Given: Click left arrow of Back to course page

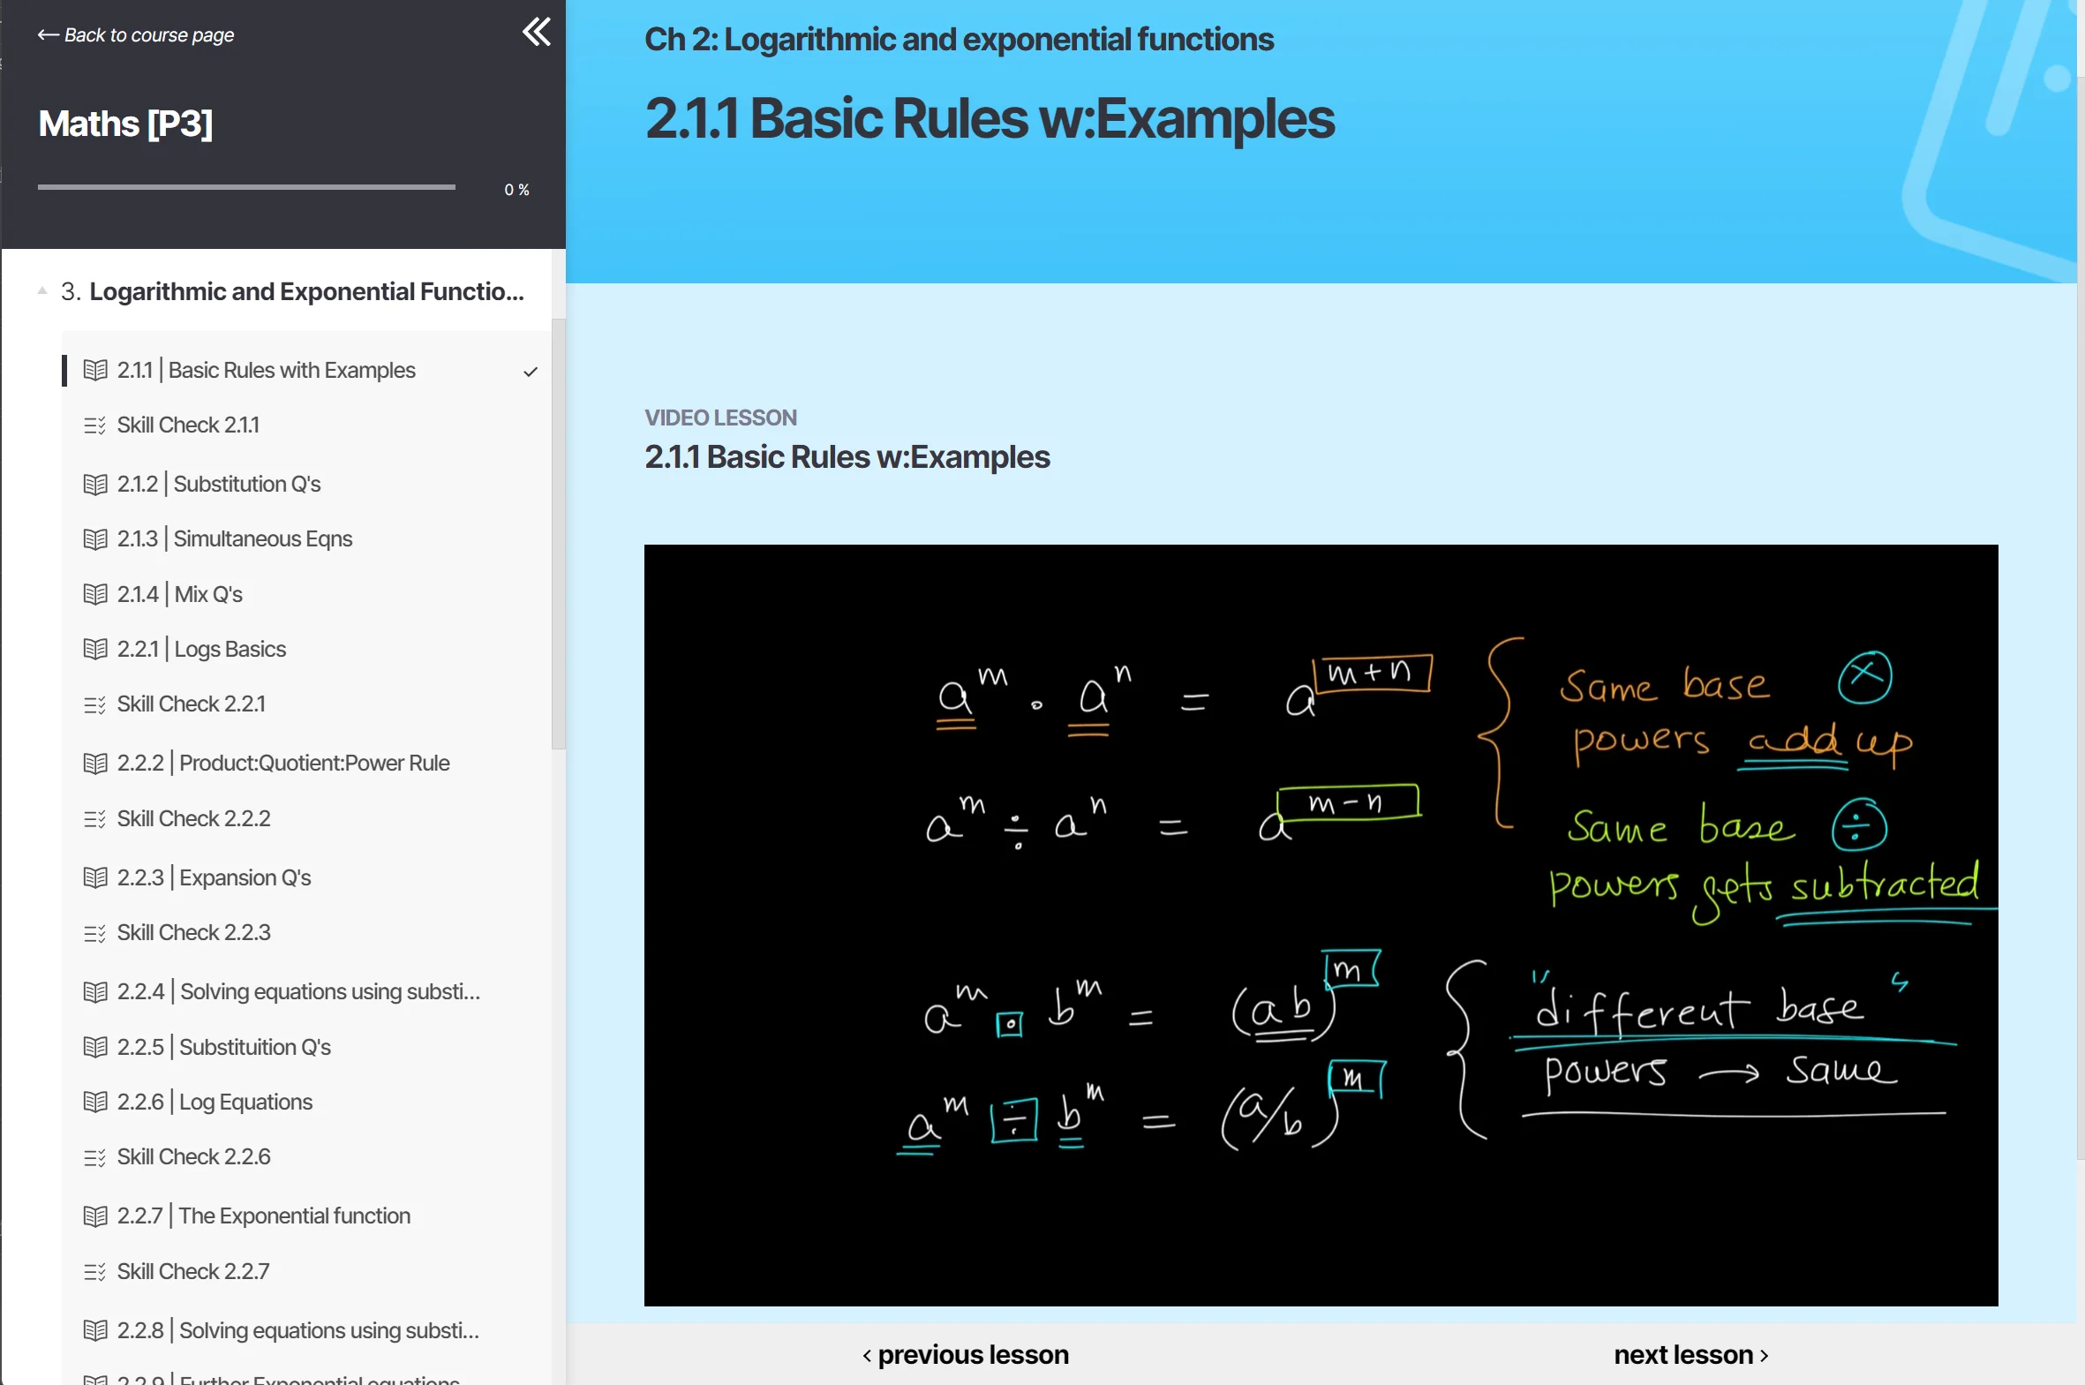Looking at the screenshot, I should click(48, 35).
